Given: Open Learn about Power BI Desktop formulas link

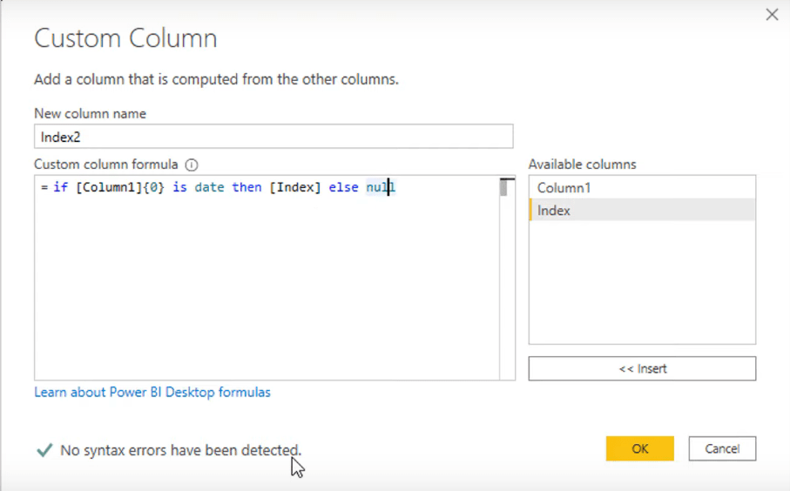Looking at the screenshot, I should [152, 393].
